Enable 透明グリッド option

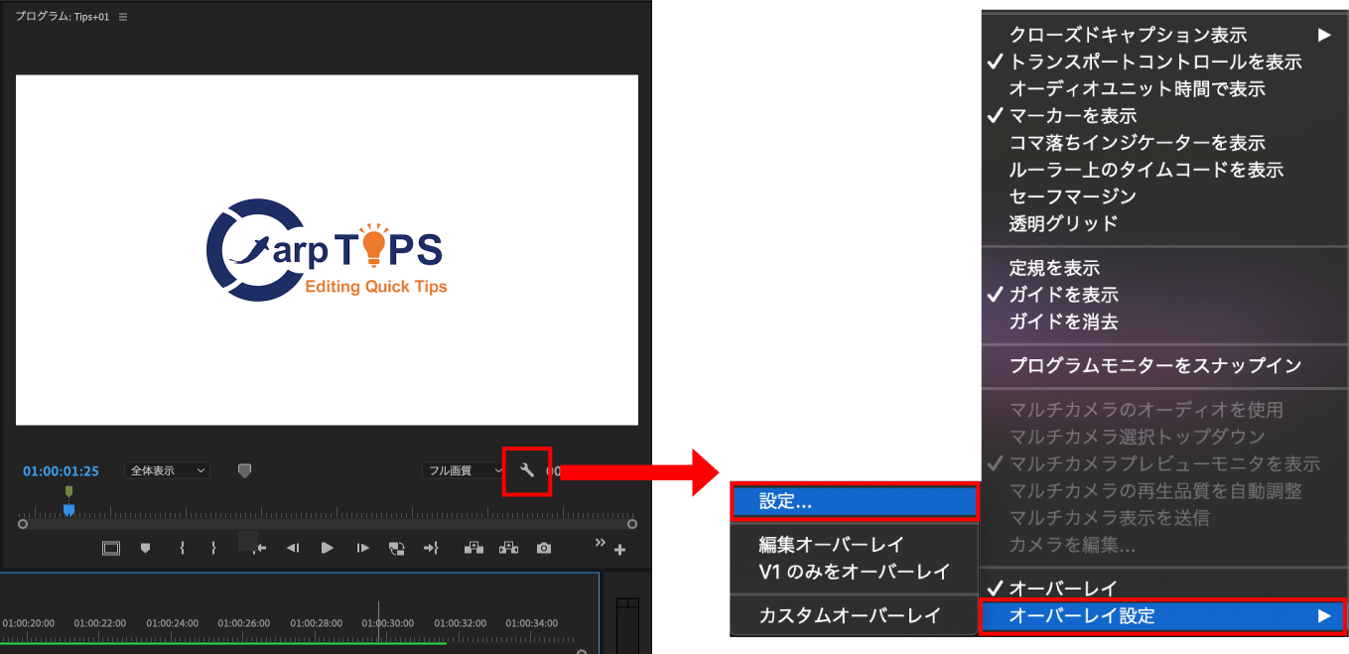pos(1165,223)
